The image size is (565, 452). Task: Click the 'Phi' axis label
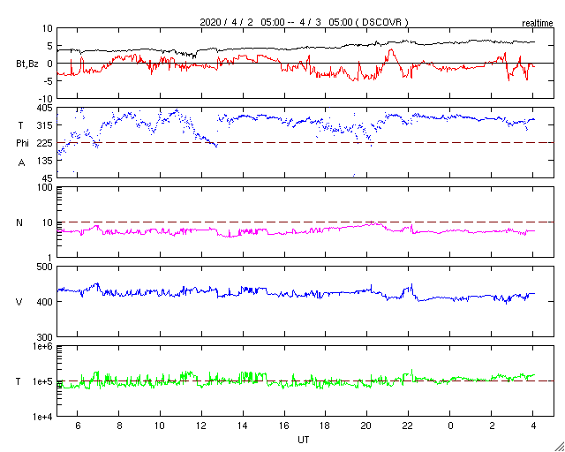22,144
